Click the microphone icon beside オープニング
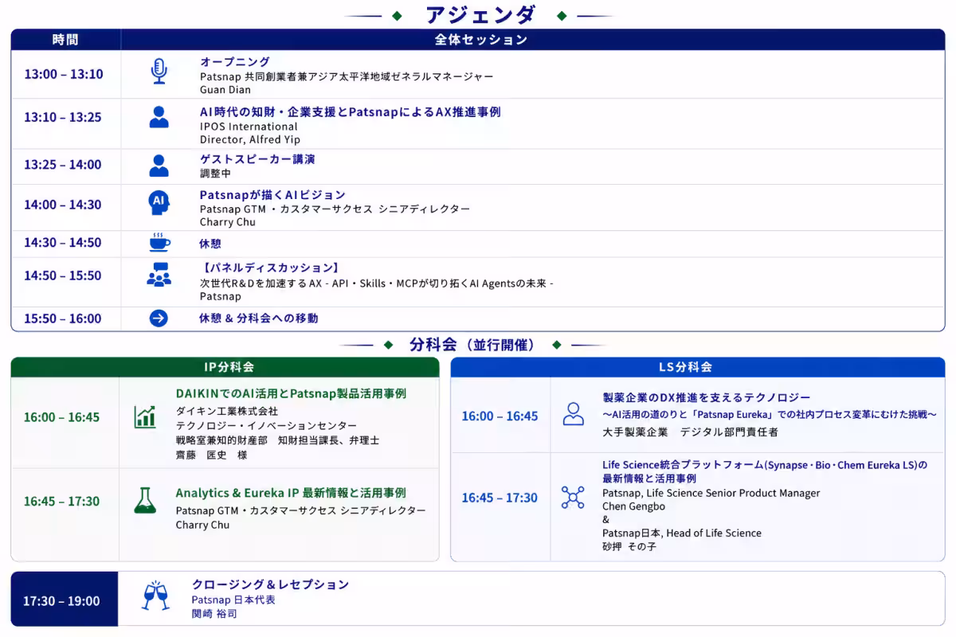 pyautogui.click(x=159, y=71)
